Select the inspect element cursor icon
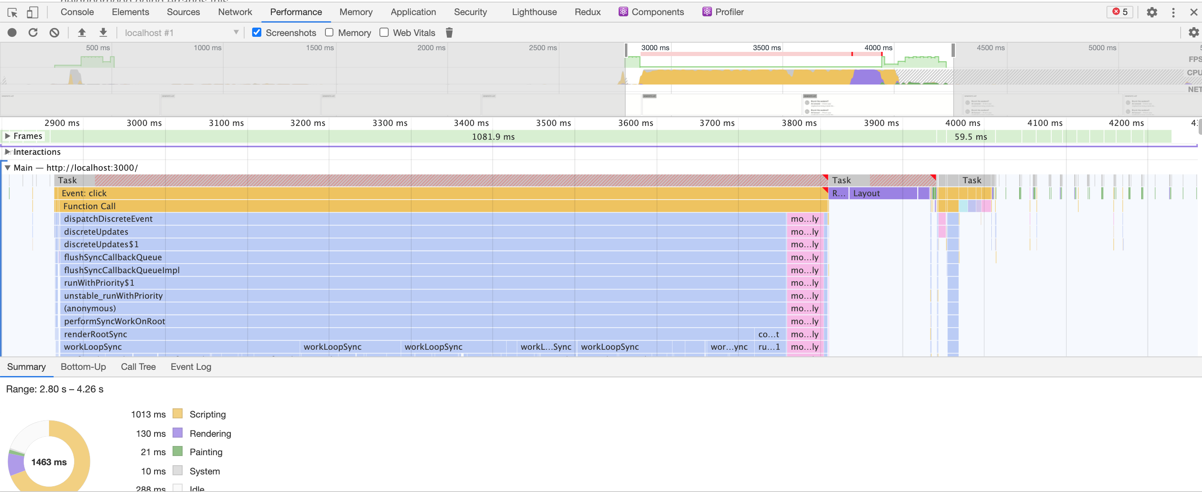 point(12,12)
